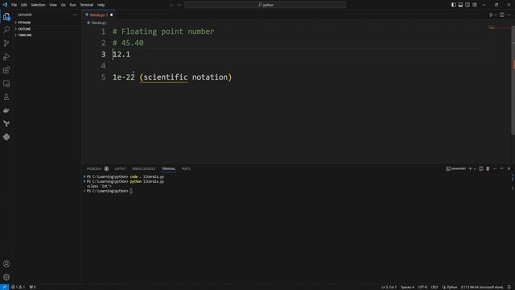
Task: Open the Manage gear icon
Action: [6, 277]
